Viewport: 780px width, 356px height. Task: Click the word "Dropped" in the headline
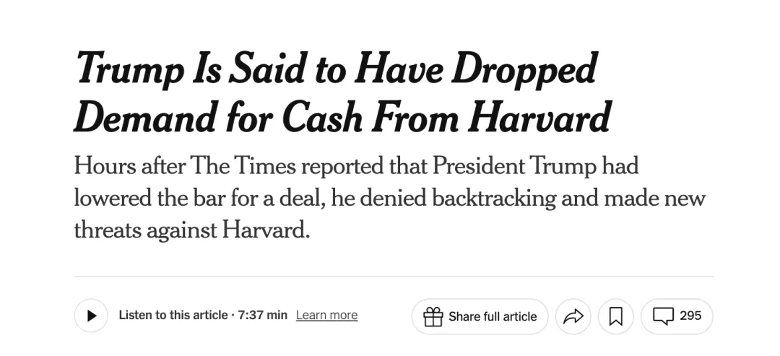pos(524,69)
